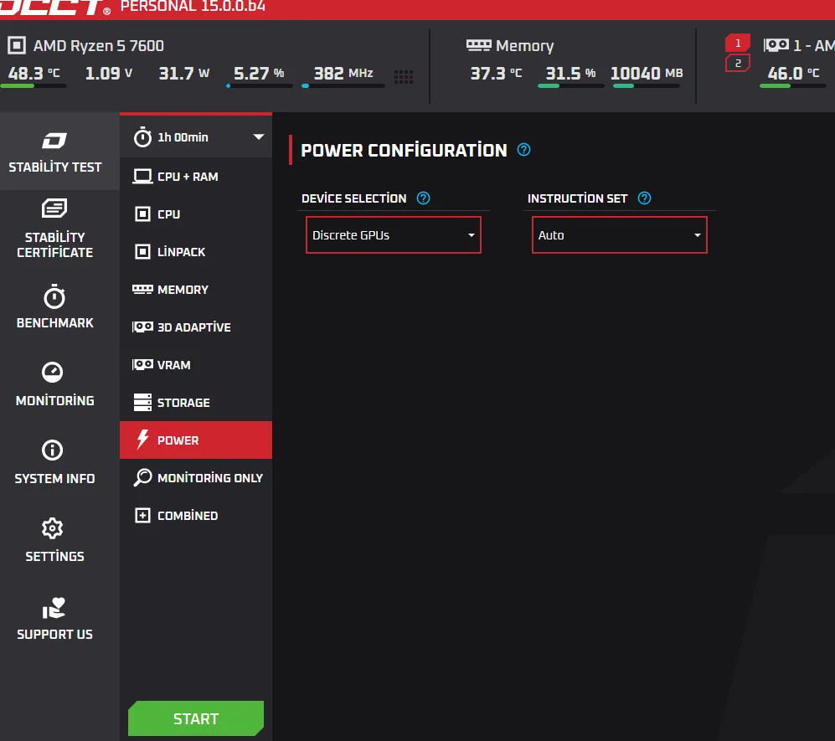The image size is (835, 741).
Task: Click the memory temperature 37.3 °C reading
Action: pyautogui.click(x=497, y=74)
